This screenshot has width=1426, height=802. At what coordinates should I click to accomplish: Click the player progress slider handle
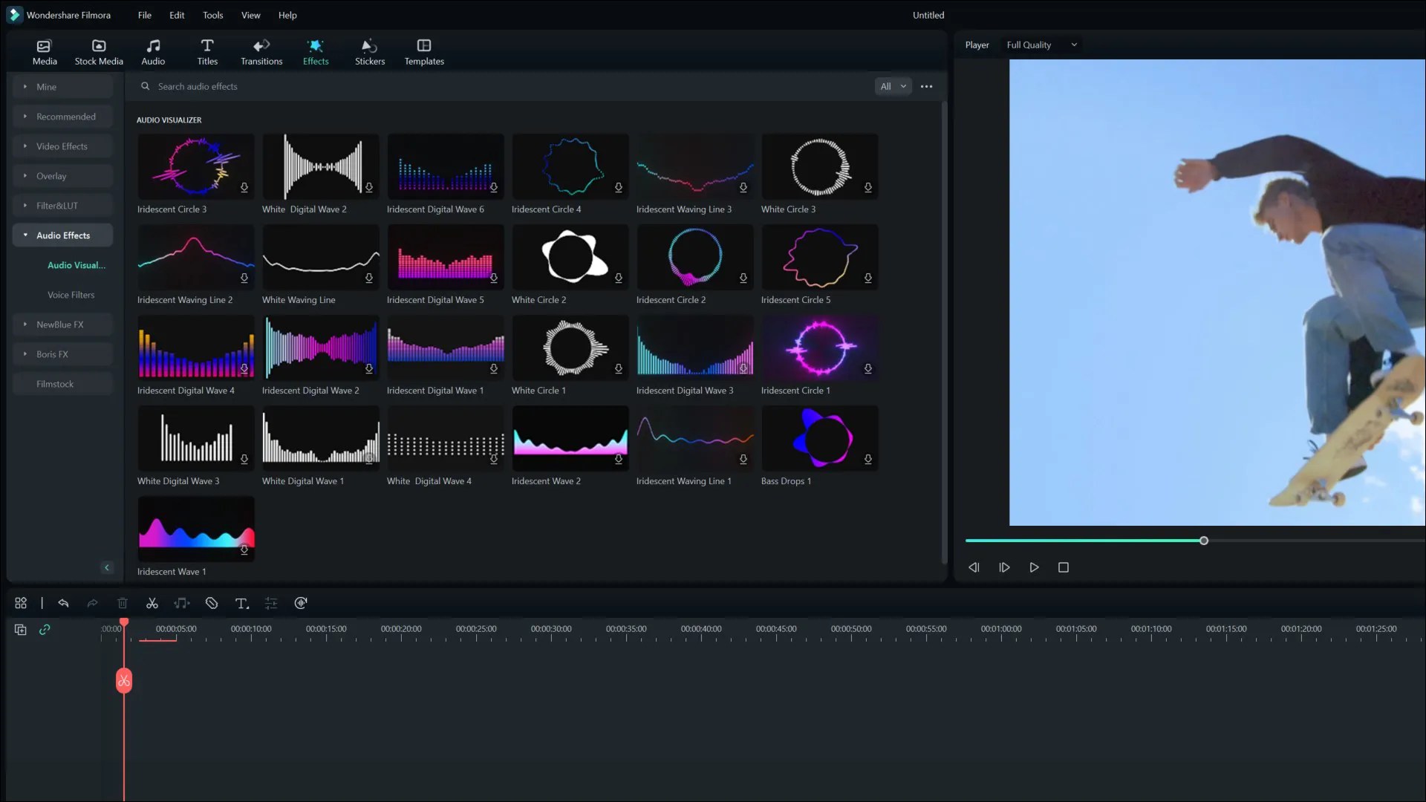(1204, 541)
